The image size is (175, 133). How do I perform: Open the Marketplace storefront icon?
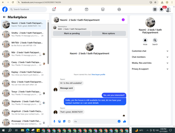coord(103,9)
